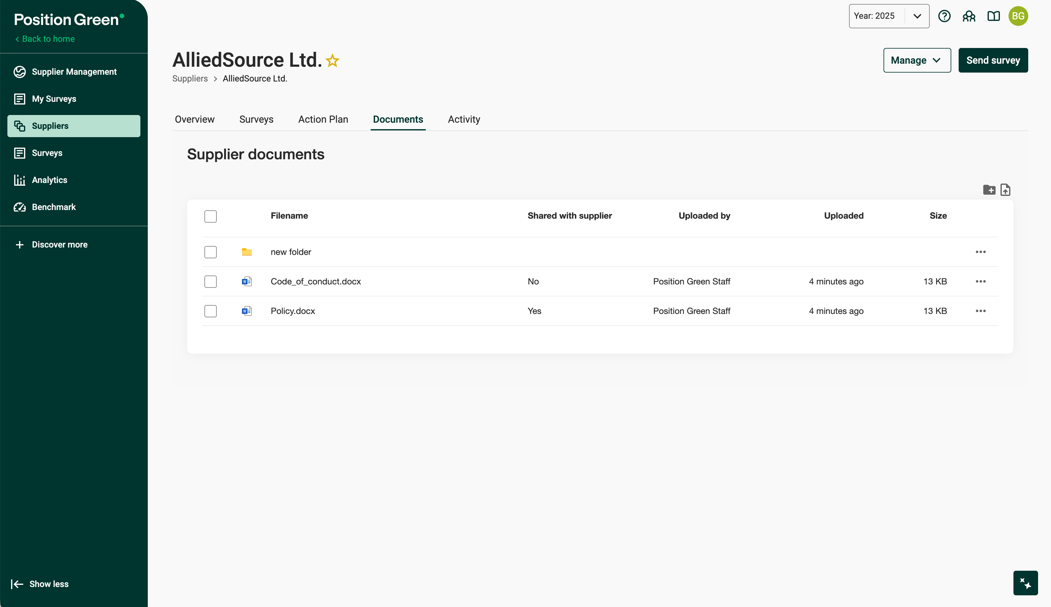Click the AlliedSource Ltd. breadcrumb text
The height and width of the screenshot is (607, 1051).
pos(255,79)
